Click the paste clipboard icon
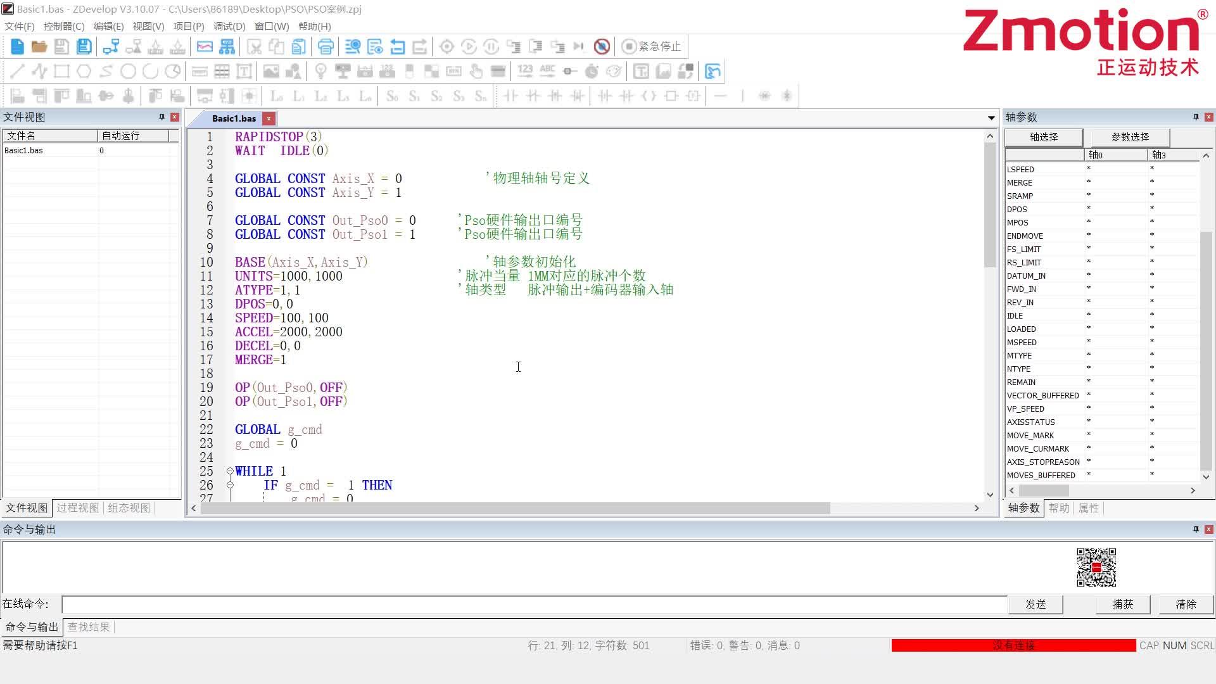The image size is (1216, 684). coord(298,46)
